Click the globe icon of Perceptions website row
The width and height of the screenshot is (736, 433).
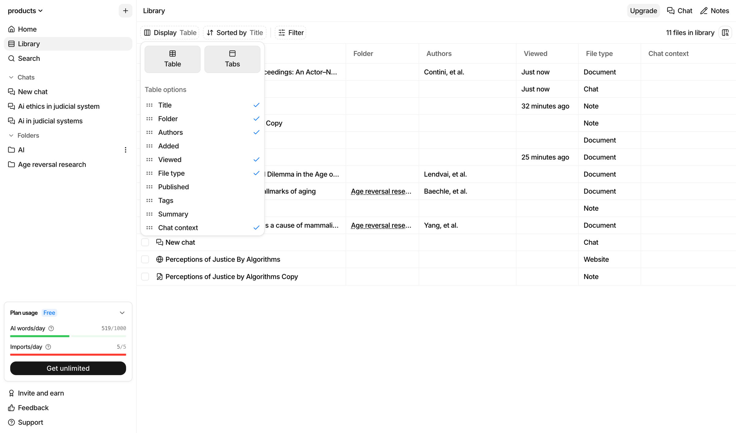click(x=159, y=259)
